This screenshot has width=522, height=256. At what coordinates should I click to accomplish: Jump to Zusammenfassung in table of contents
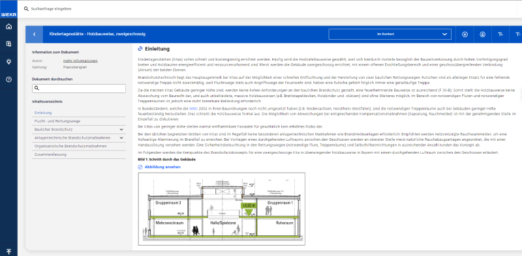[x=51, y=154]
